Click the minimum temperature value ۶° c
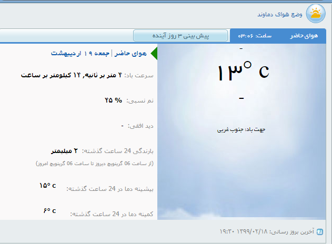The width and height of the screenshot is (332, 244). coord(50,210)
